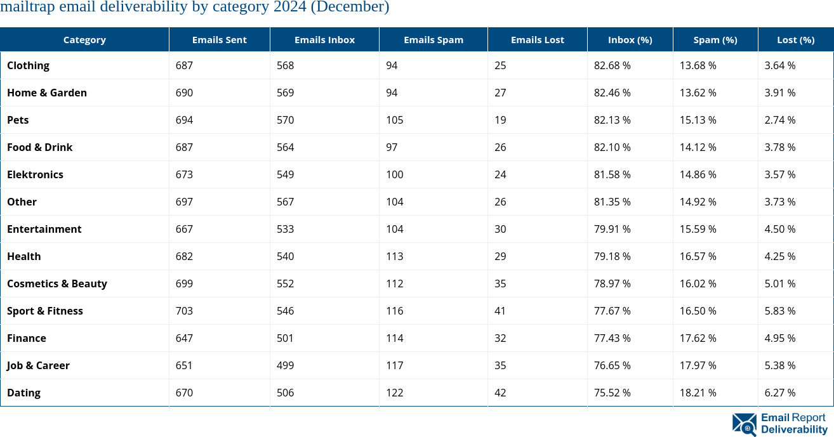This screenshot has height=437, width=834.
Task: Click the Spam (%) column header
Action: pyautogui.click(x=715, y=39)
